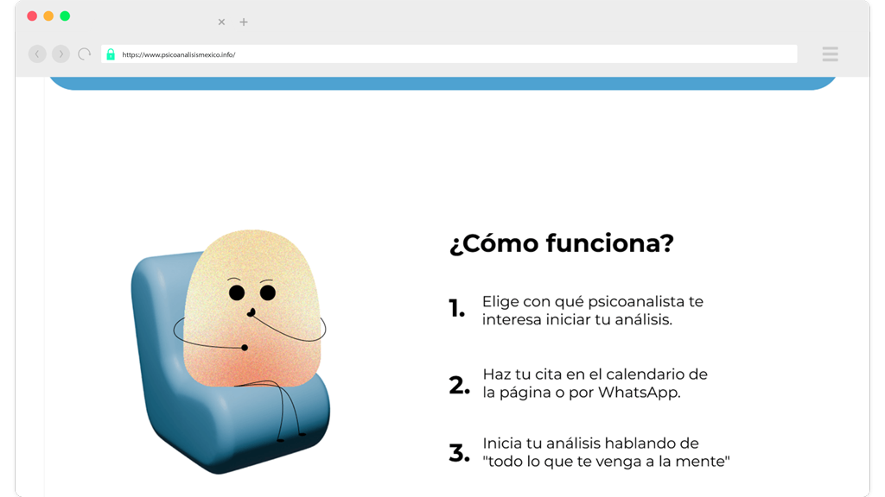Click the psicoanalisismexico.info URL address field
The height and width of the screenshot is (497, 885).
[x=449, y=54]
